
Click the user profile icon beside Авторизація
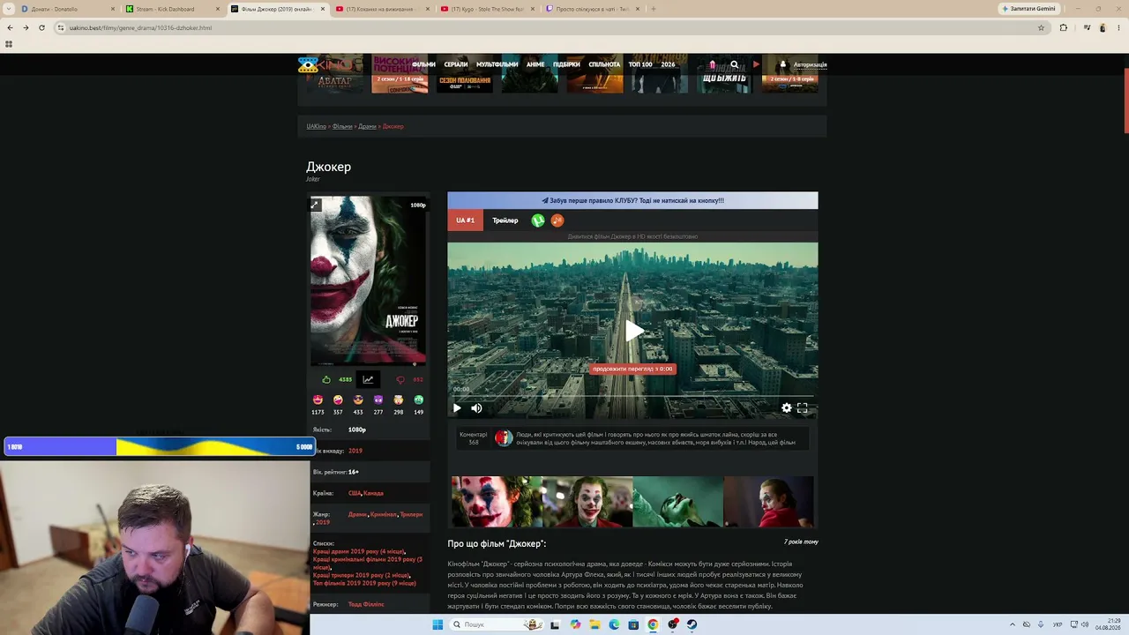coord(782,64)
